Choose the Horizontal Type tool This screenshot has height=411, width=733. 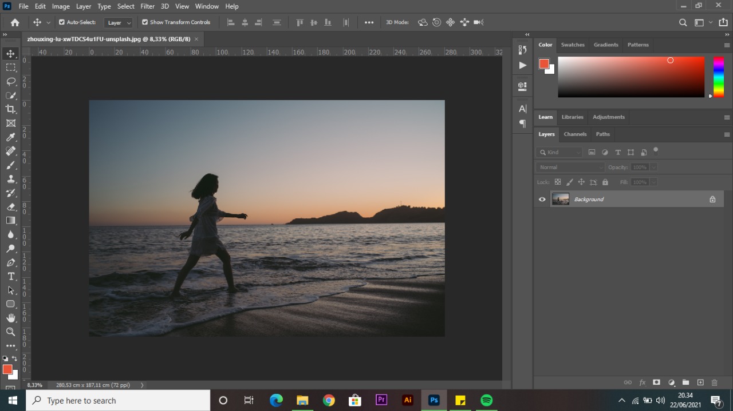tap(10, 276)
